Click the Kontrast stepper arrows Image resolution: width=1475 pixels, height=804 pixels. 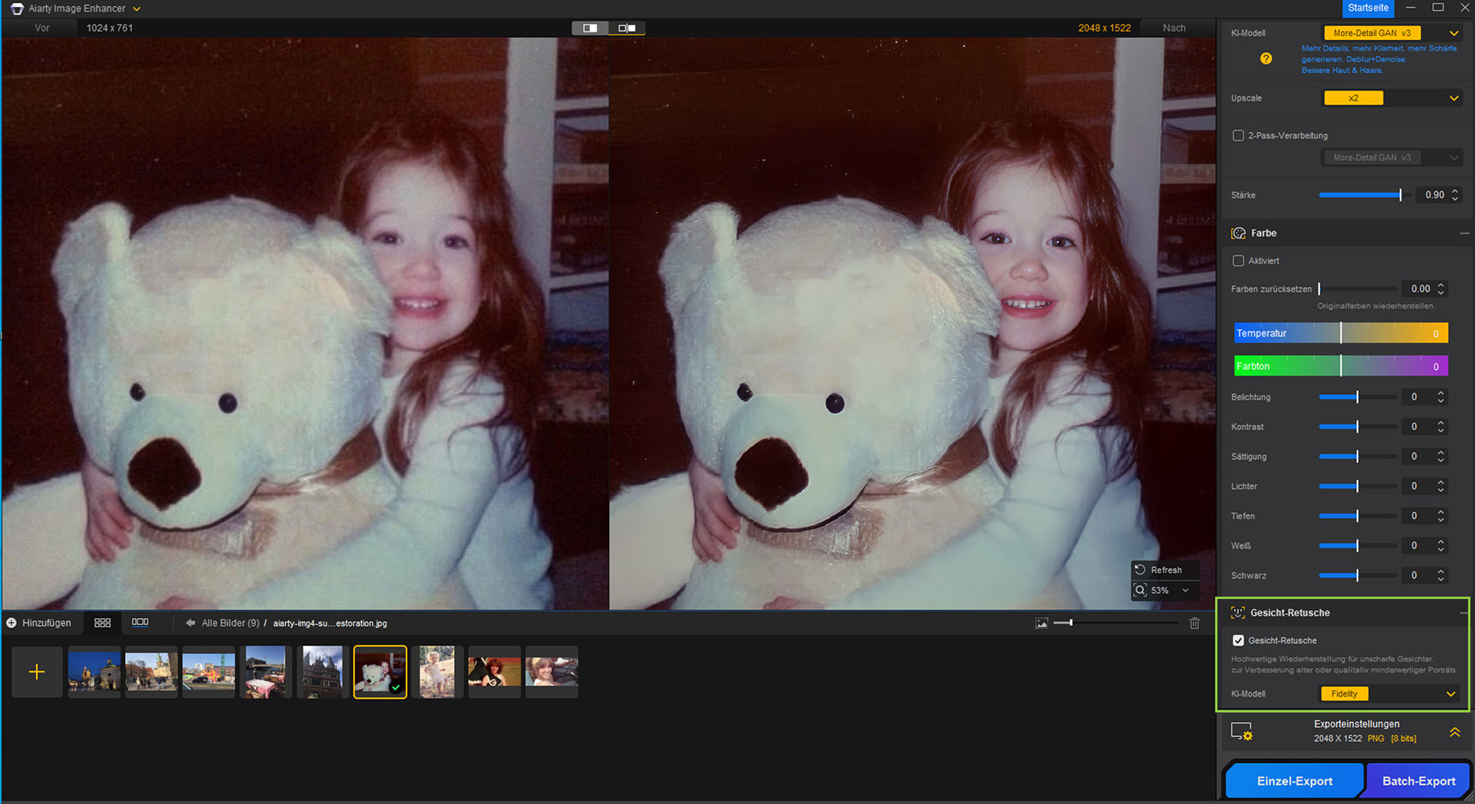(x=1441, y=426)
